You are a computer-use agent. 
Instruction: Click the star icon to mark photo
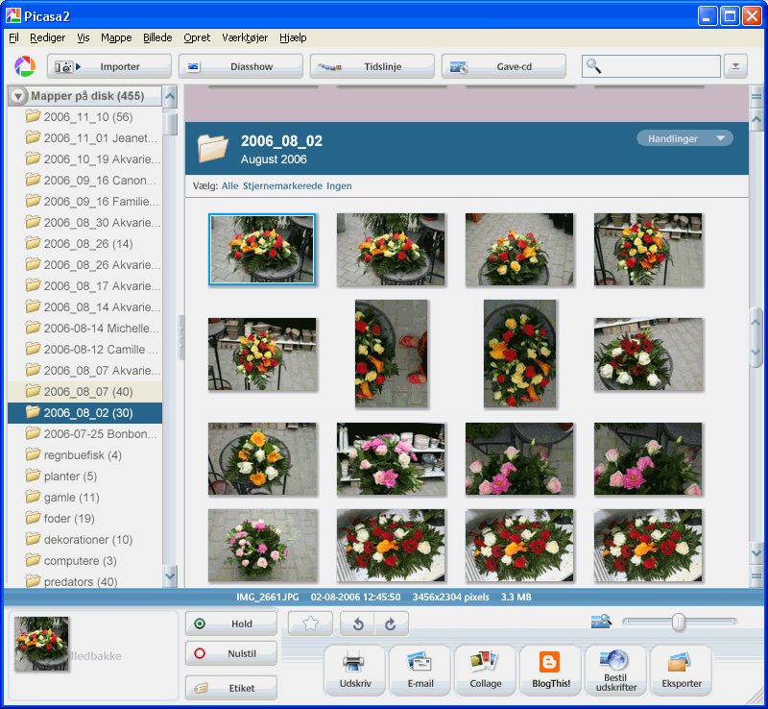pos(310,623)
